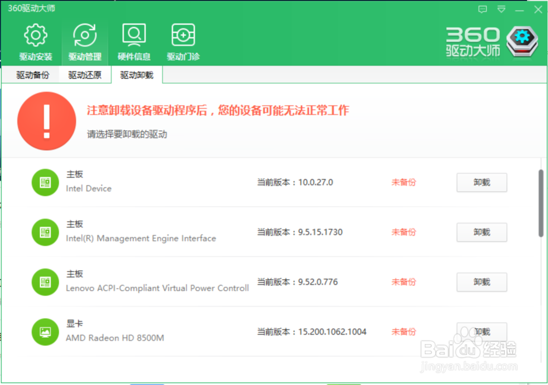Screen dimensions: 548x385
Task: Click the motherboard icon beside Intel Device
Action: (x=44, y=182)
